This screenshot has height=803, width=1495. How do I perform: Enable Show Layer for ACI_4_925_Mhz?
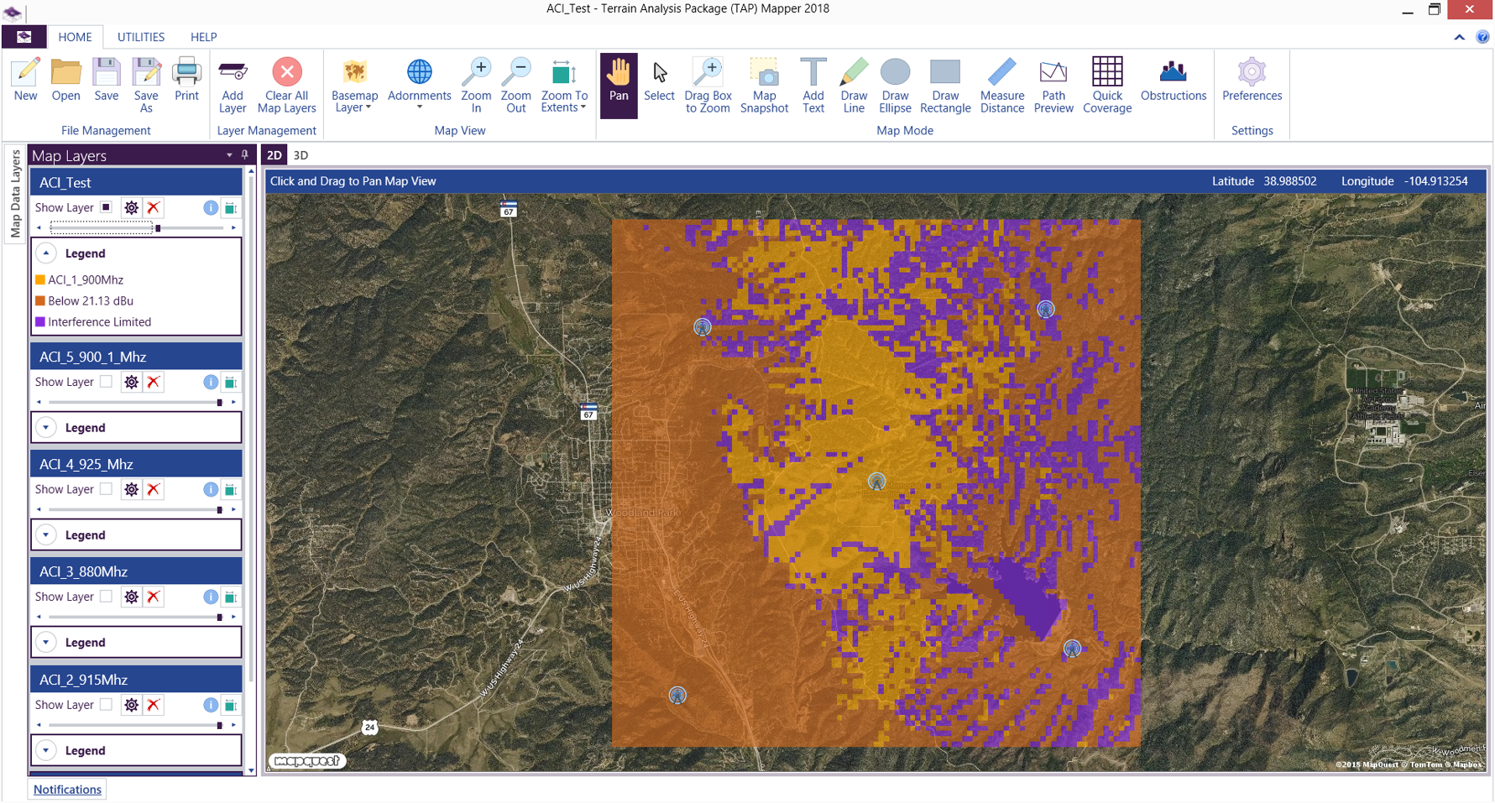[x=106, y=489]
